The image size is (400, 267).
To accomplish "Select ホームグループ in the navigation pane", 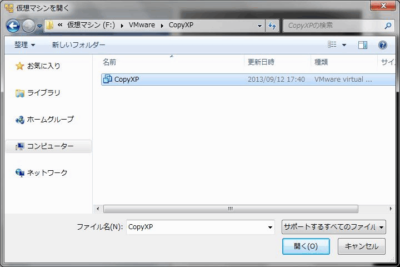I will click(x=50, y=120).
